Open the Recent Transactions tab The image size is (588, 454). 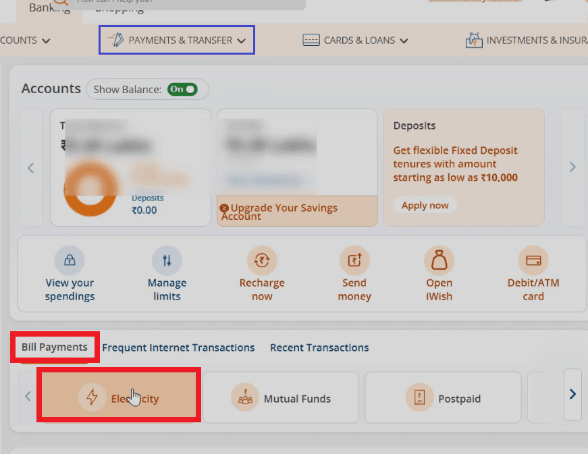[319, 347]
